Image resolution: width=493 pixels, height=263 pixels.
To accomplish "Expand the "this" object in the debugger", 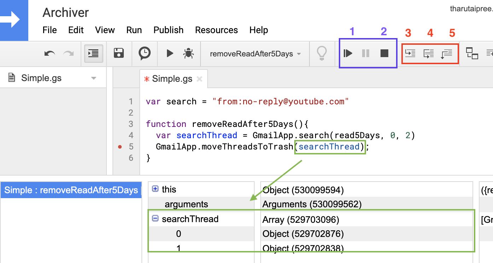I will (155, 189).
